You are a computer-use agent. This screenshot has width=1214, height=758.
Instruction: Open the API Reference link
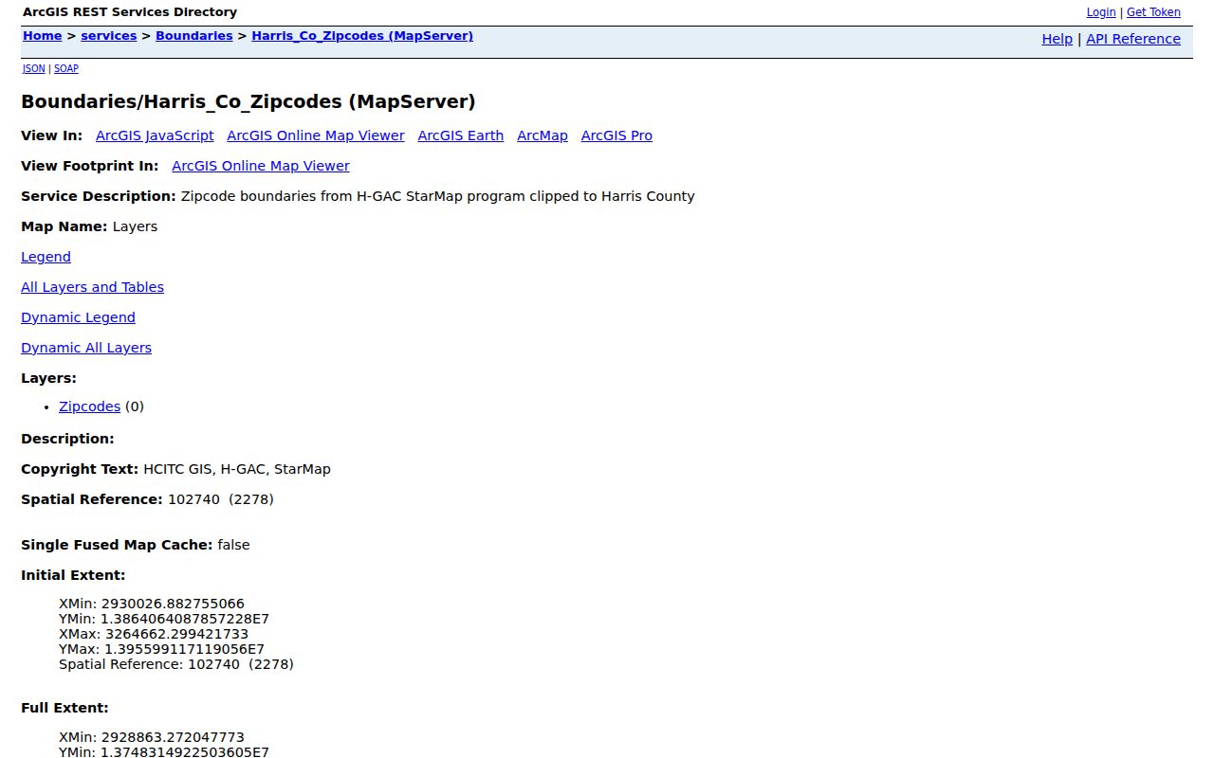tap(1132, 39)
